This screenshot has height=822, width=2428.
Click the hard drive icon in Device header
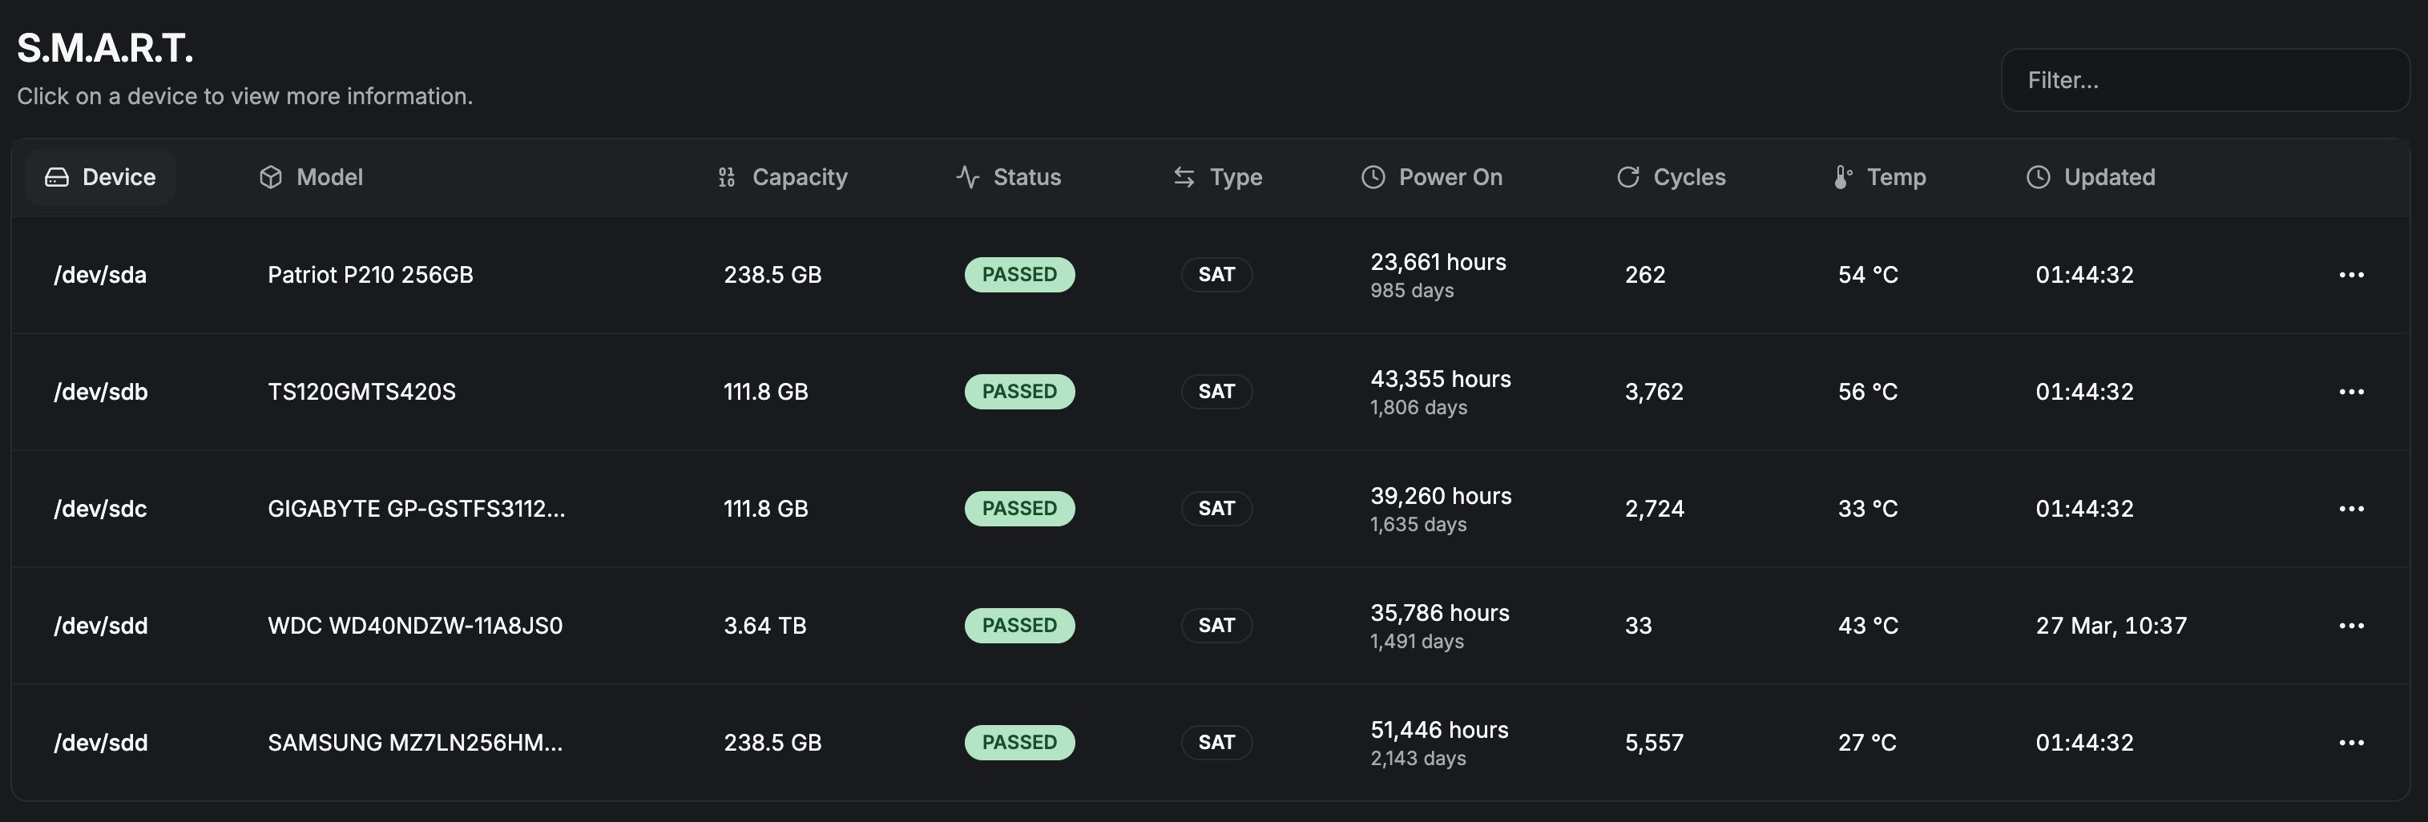pos(57,177)
